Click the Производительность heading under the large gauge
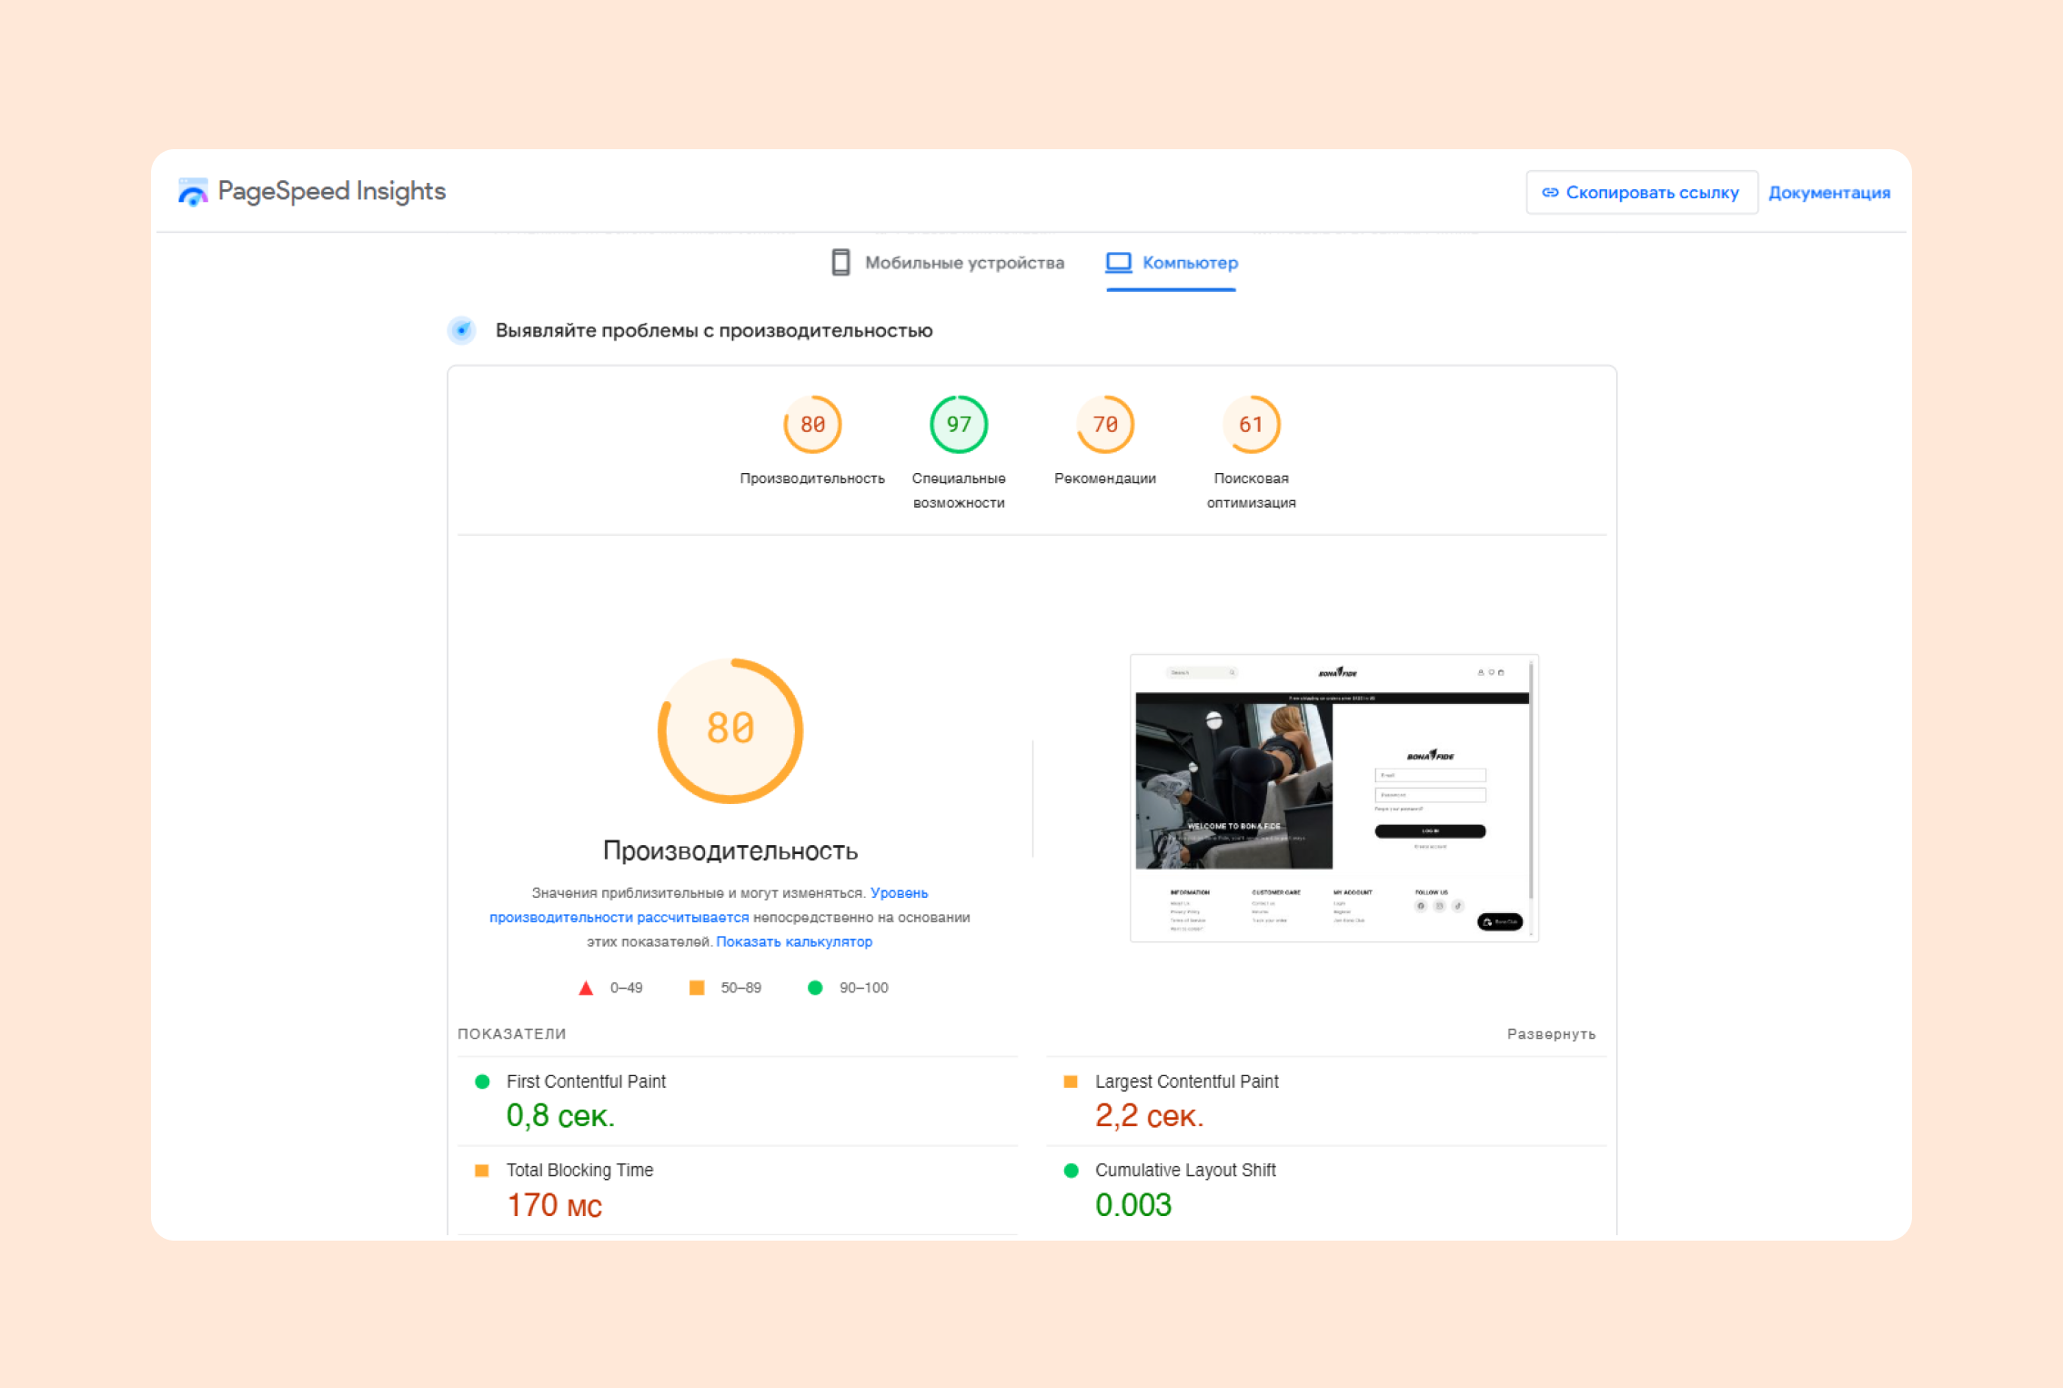The width and height of the screenshot is (2063, 1388). click(730, 850)
